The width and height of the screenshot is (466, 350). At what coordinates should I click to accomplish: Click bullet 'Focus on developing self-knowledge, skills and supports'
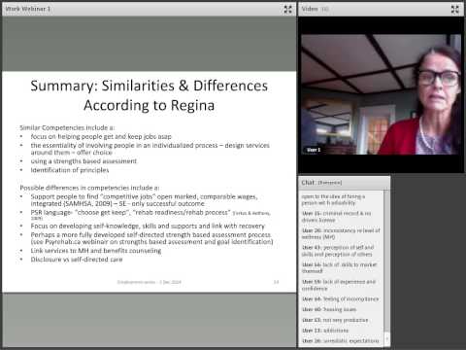(x=148, y=226)
